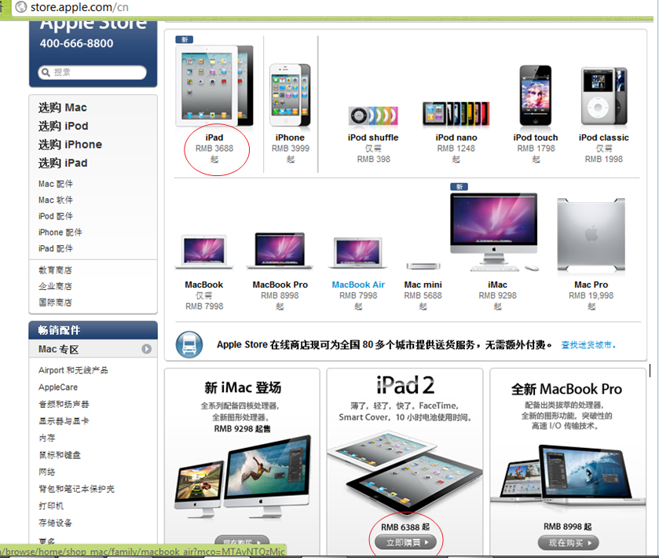Image resolution: width=659 pixels, height=558 pixels.
Task: Open 鼠标和键盘 link
Action: point(60,455)
